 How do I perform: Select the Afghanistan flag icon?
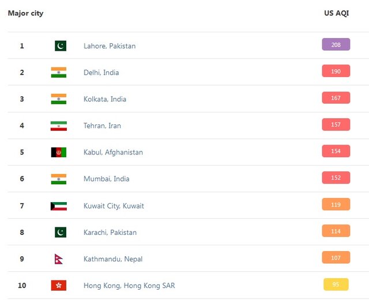58,152
